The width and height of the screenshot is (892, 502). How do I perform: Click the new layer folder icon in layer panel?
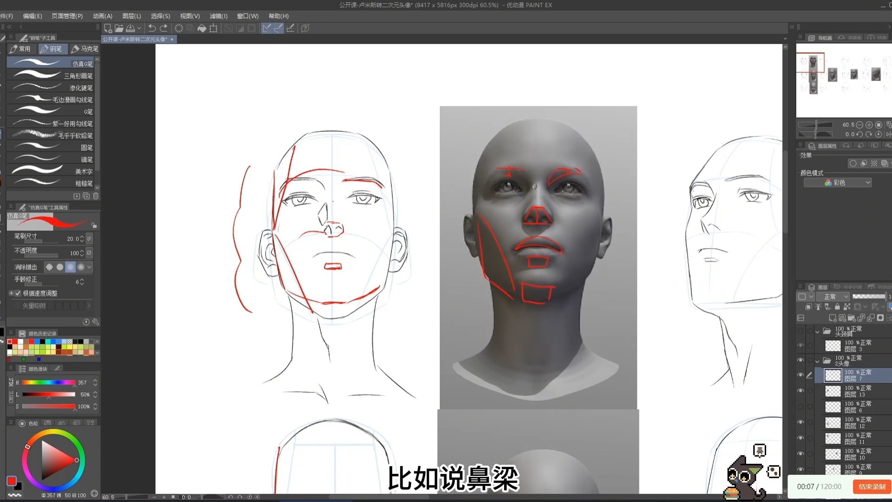click(x=852, y=318)
